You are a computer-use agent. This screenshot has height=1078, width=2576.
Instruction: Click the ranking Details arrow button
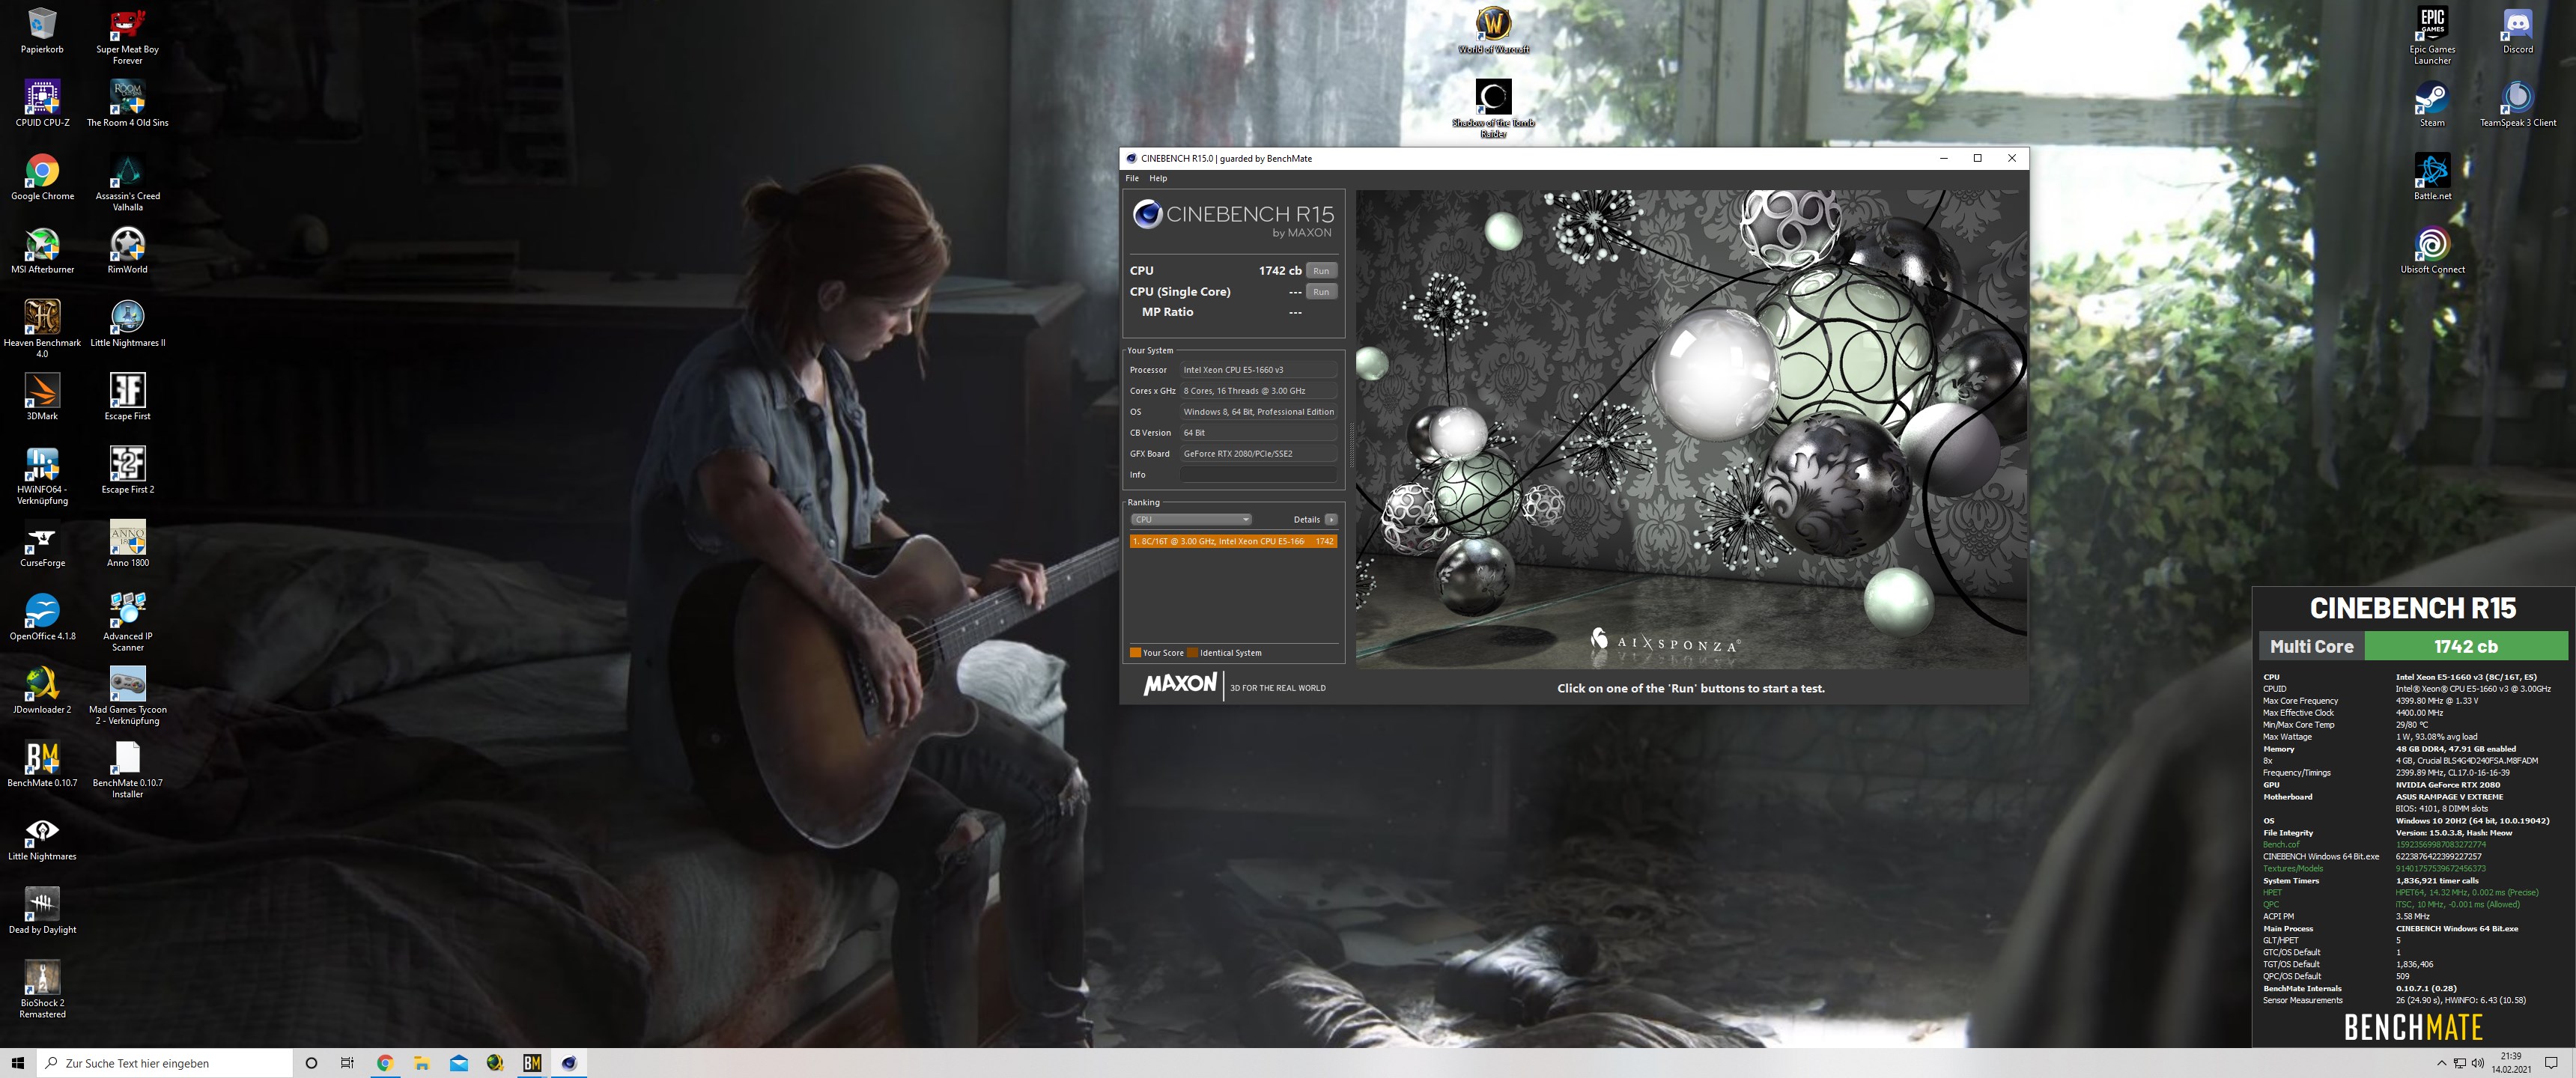(x=1331, y=520)
